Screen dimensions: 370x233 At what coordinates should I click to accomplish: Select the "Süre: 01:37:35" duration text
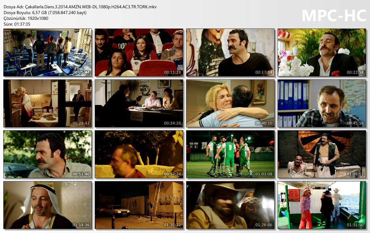(17, 24)
